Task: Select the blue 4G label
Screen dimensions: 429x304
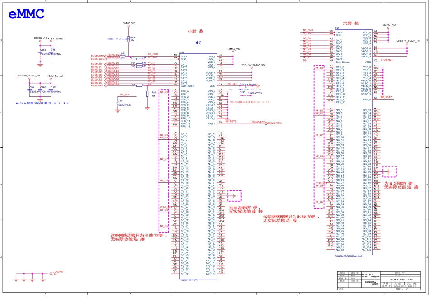Action: tap(198, 43)
